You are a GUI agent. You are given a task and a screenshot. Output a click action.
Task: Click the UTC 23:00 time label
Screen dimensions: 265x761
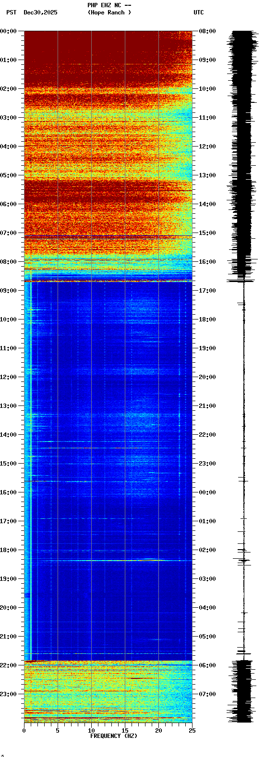pyautogui.click(x=207, y=464)
